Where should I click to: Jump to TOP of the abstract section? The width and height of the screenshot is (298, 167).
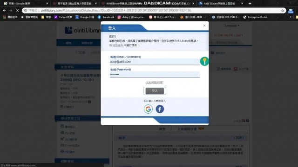point(238,138)
